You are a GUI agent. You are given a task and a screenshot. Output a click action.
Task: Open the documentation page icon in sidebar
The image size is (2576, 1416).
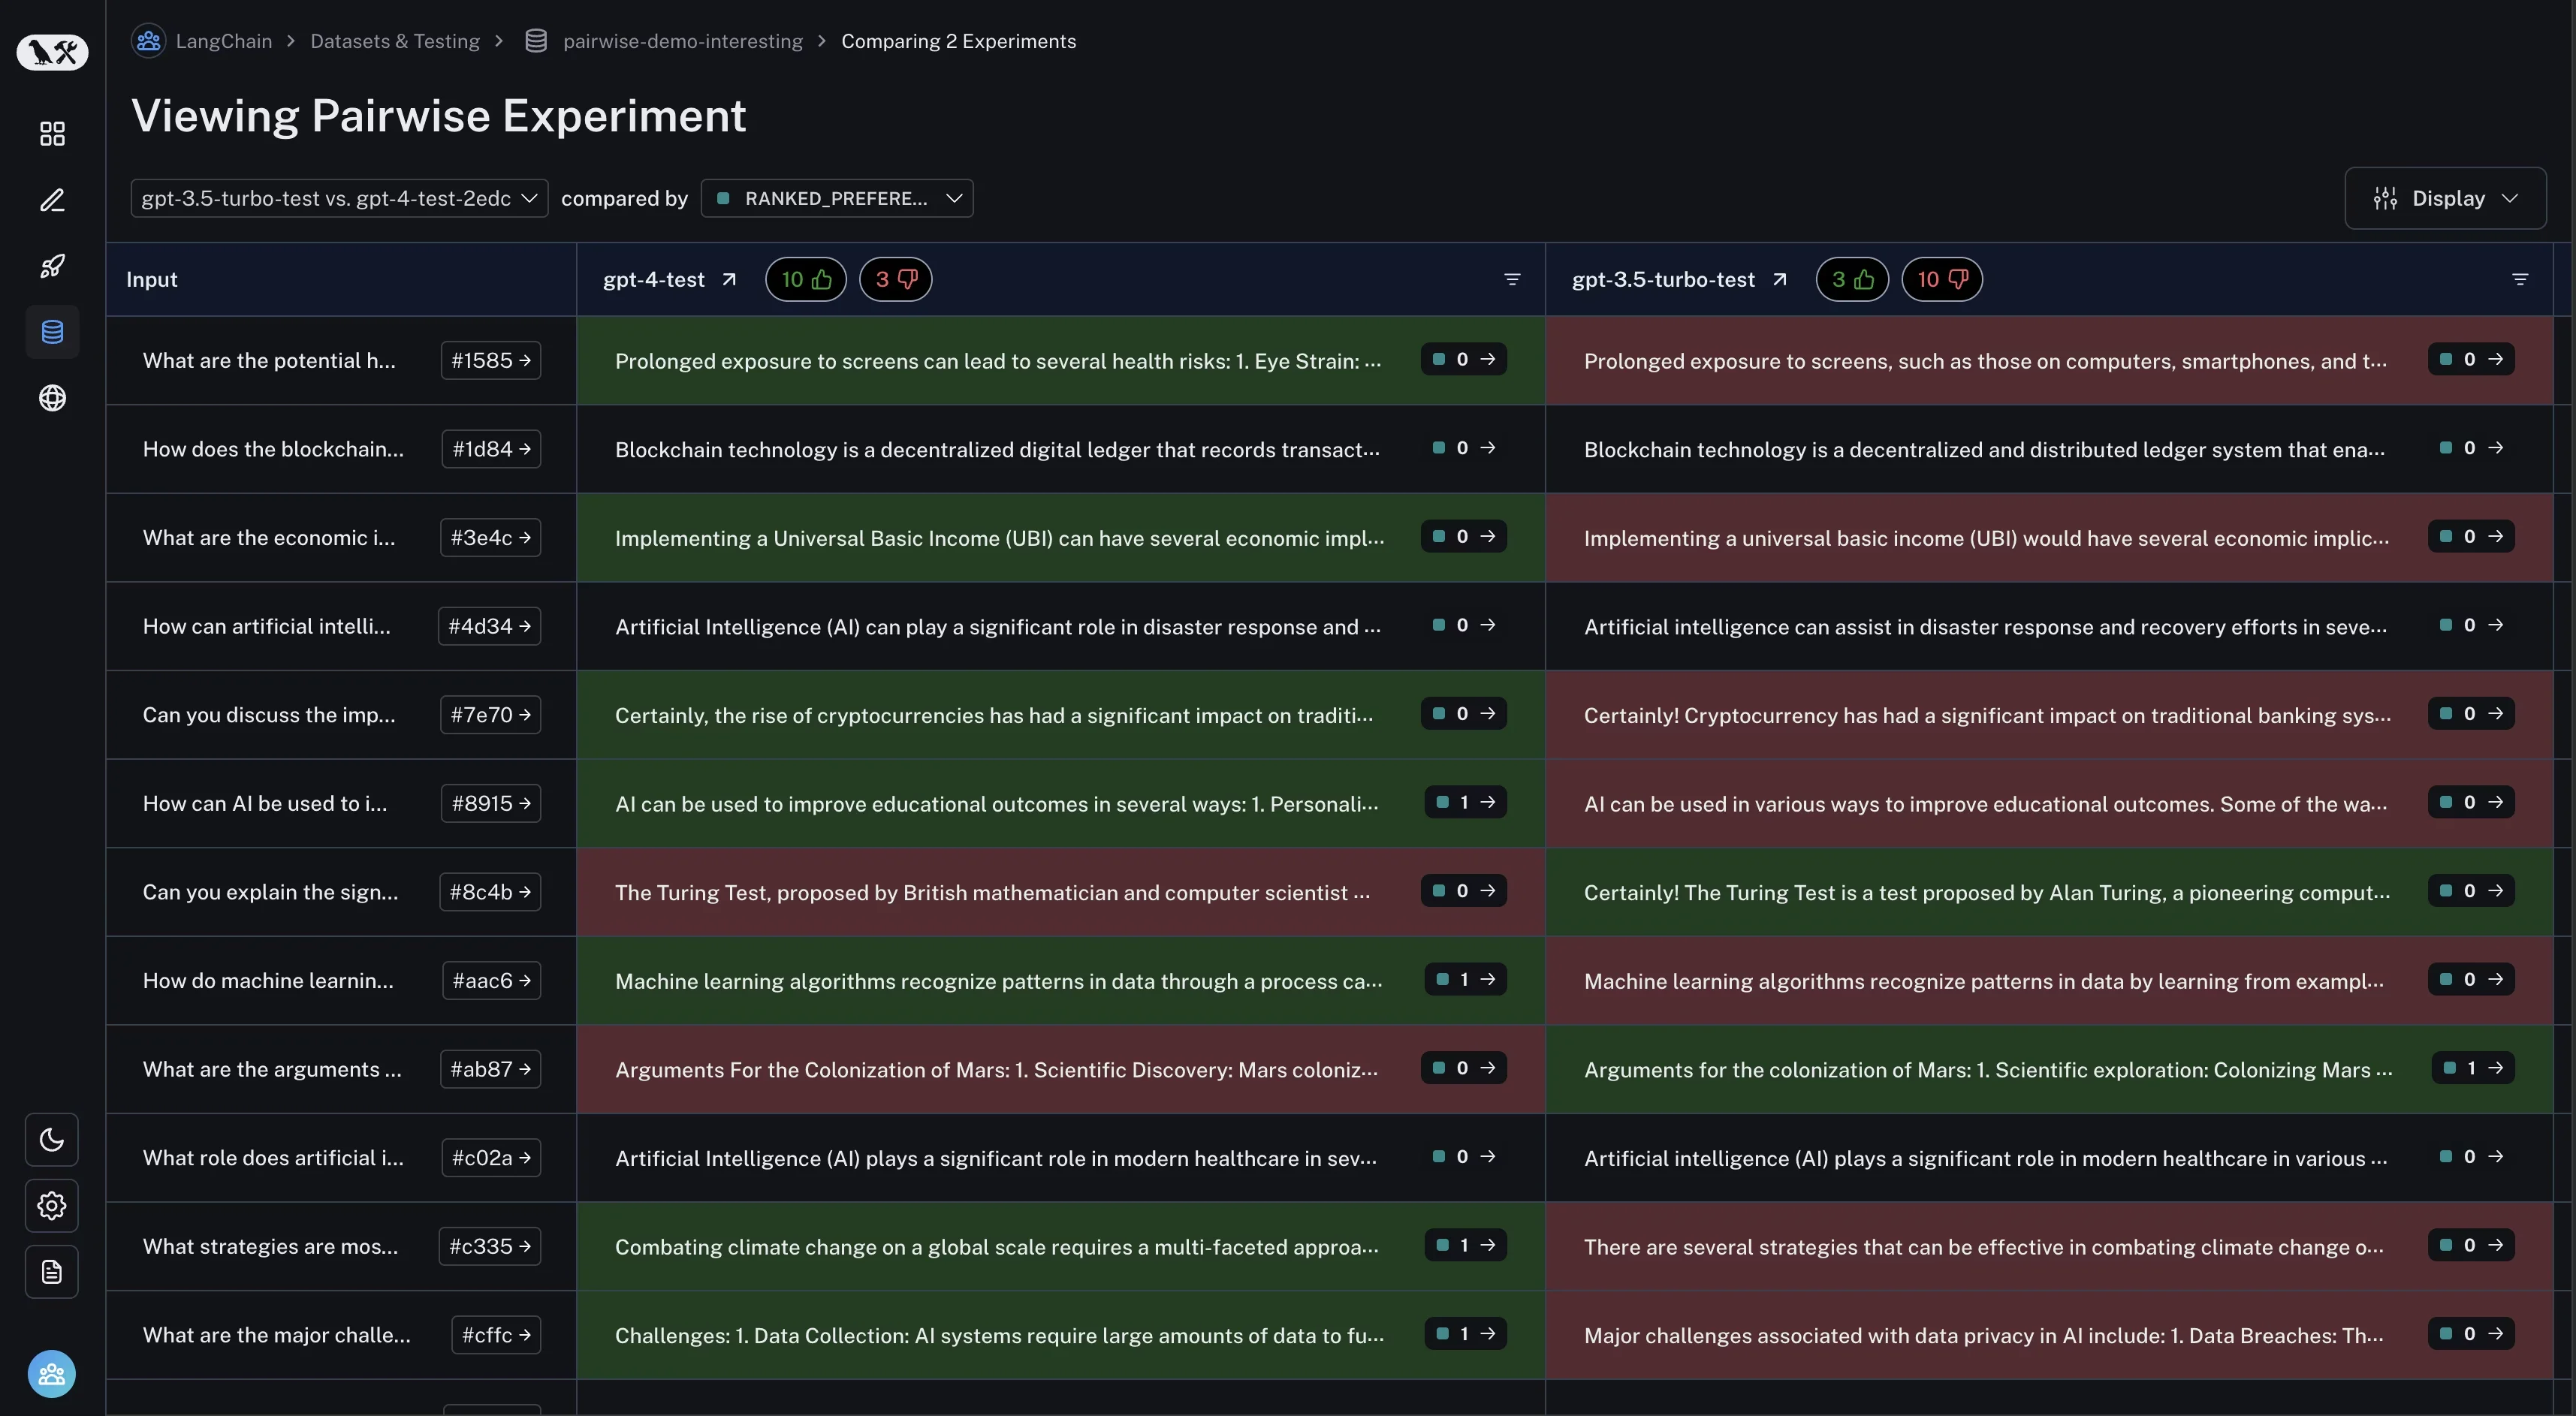click(52, 1272)
